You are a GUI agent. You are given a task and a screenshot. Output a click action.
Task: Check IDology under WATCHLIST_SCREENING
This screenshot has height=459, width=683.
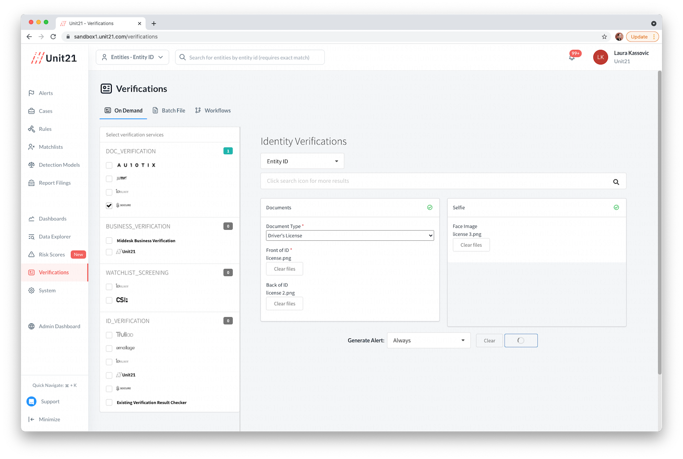[109, 287]
